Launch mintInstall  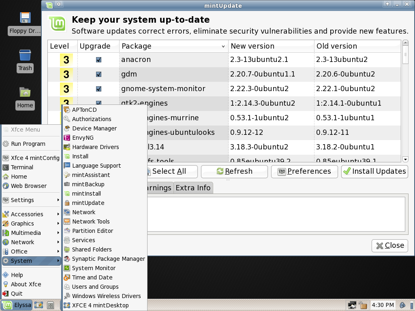click(x=105, y=194)
